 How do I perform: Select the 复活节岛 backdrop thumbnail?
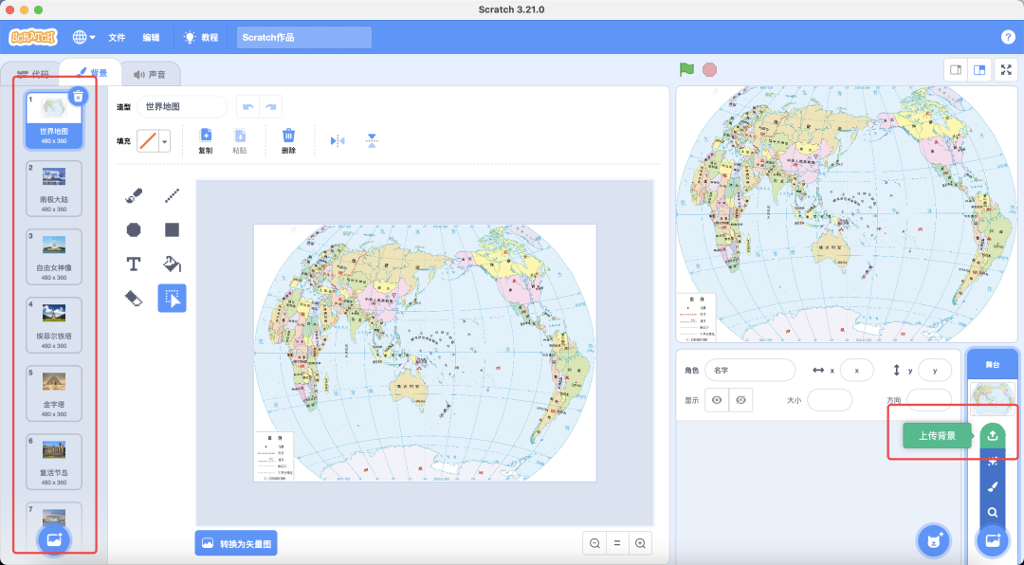coord(53,462)
